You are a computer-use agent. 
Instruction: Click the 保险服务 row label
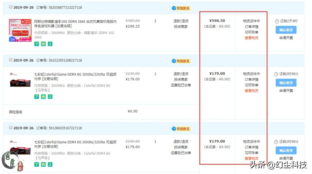(x=16, y=112)
